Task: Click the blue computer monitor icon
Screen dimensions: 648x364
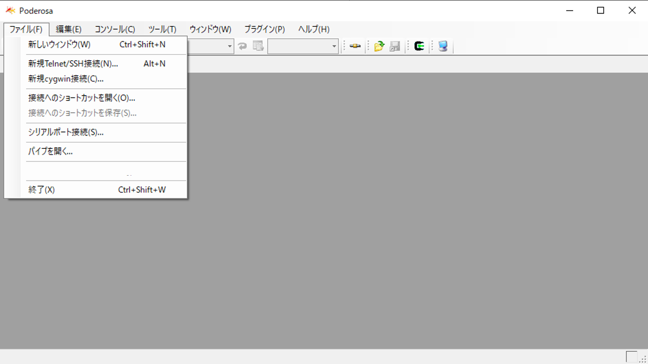Action: (x=443, y=46)
